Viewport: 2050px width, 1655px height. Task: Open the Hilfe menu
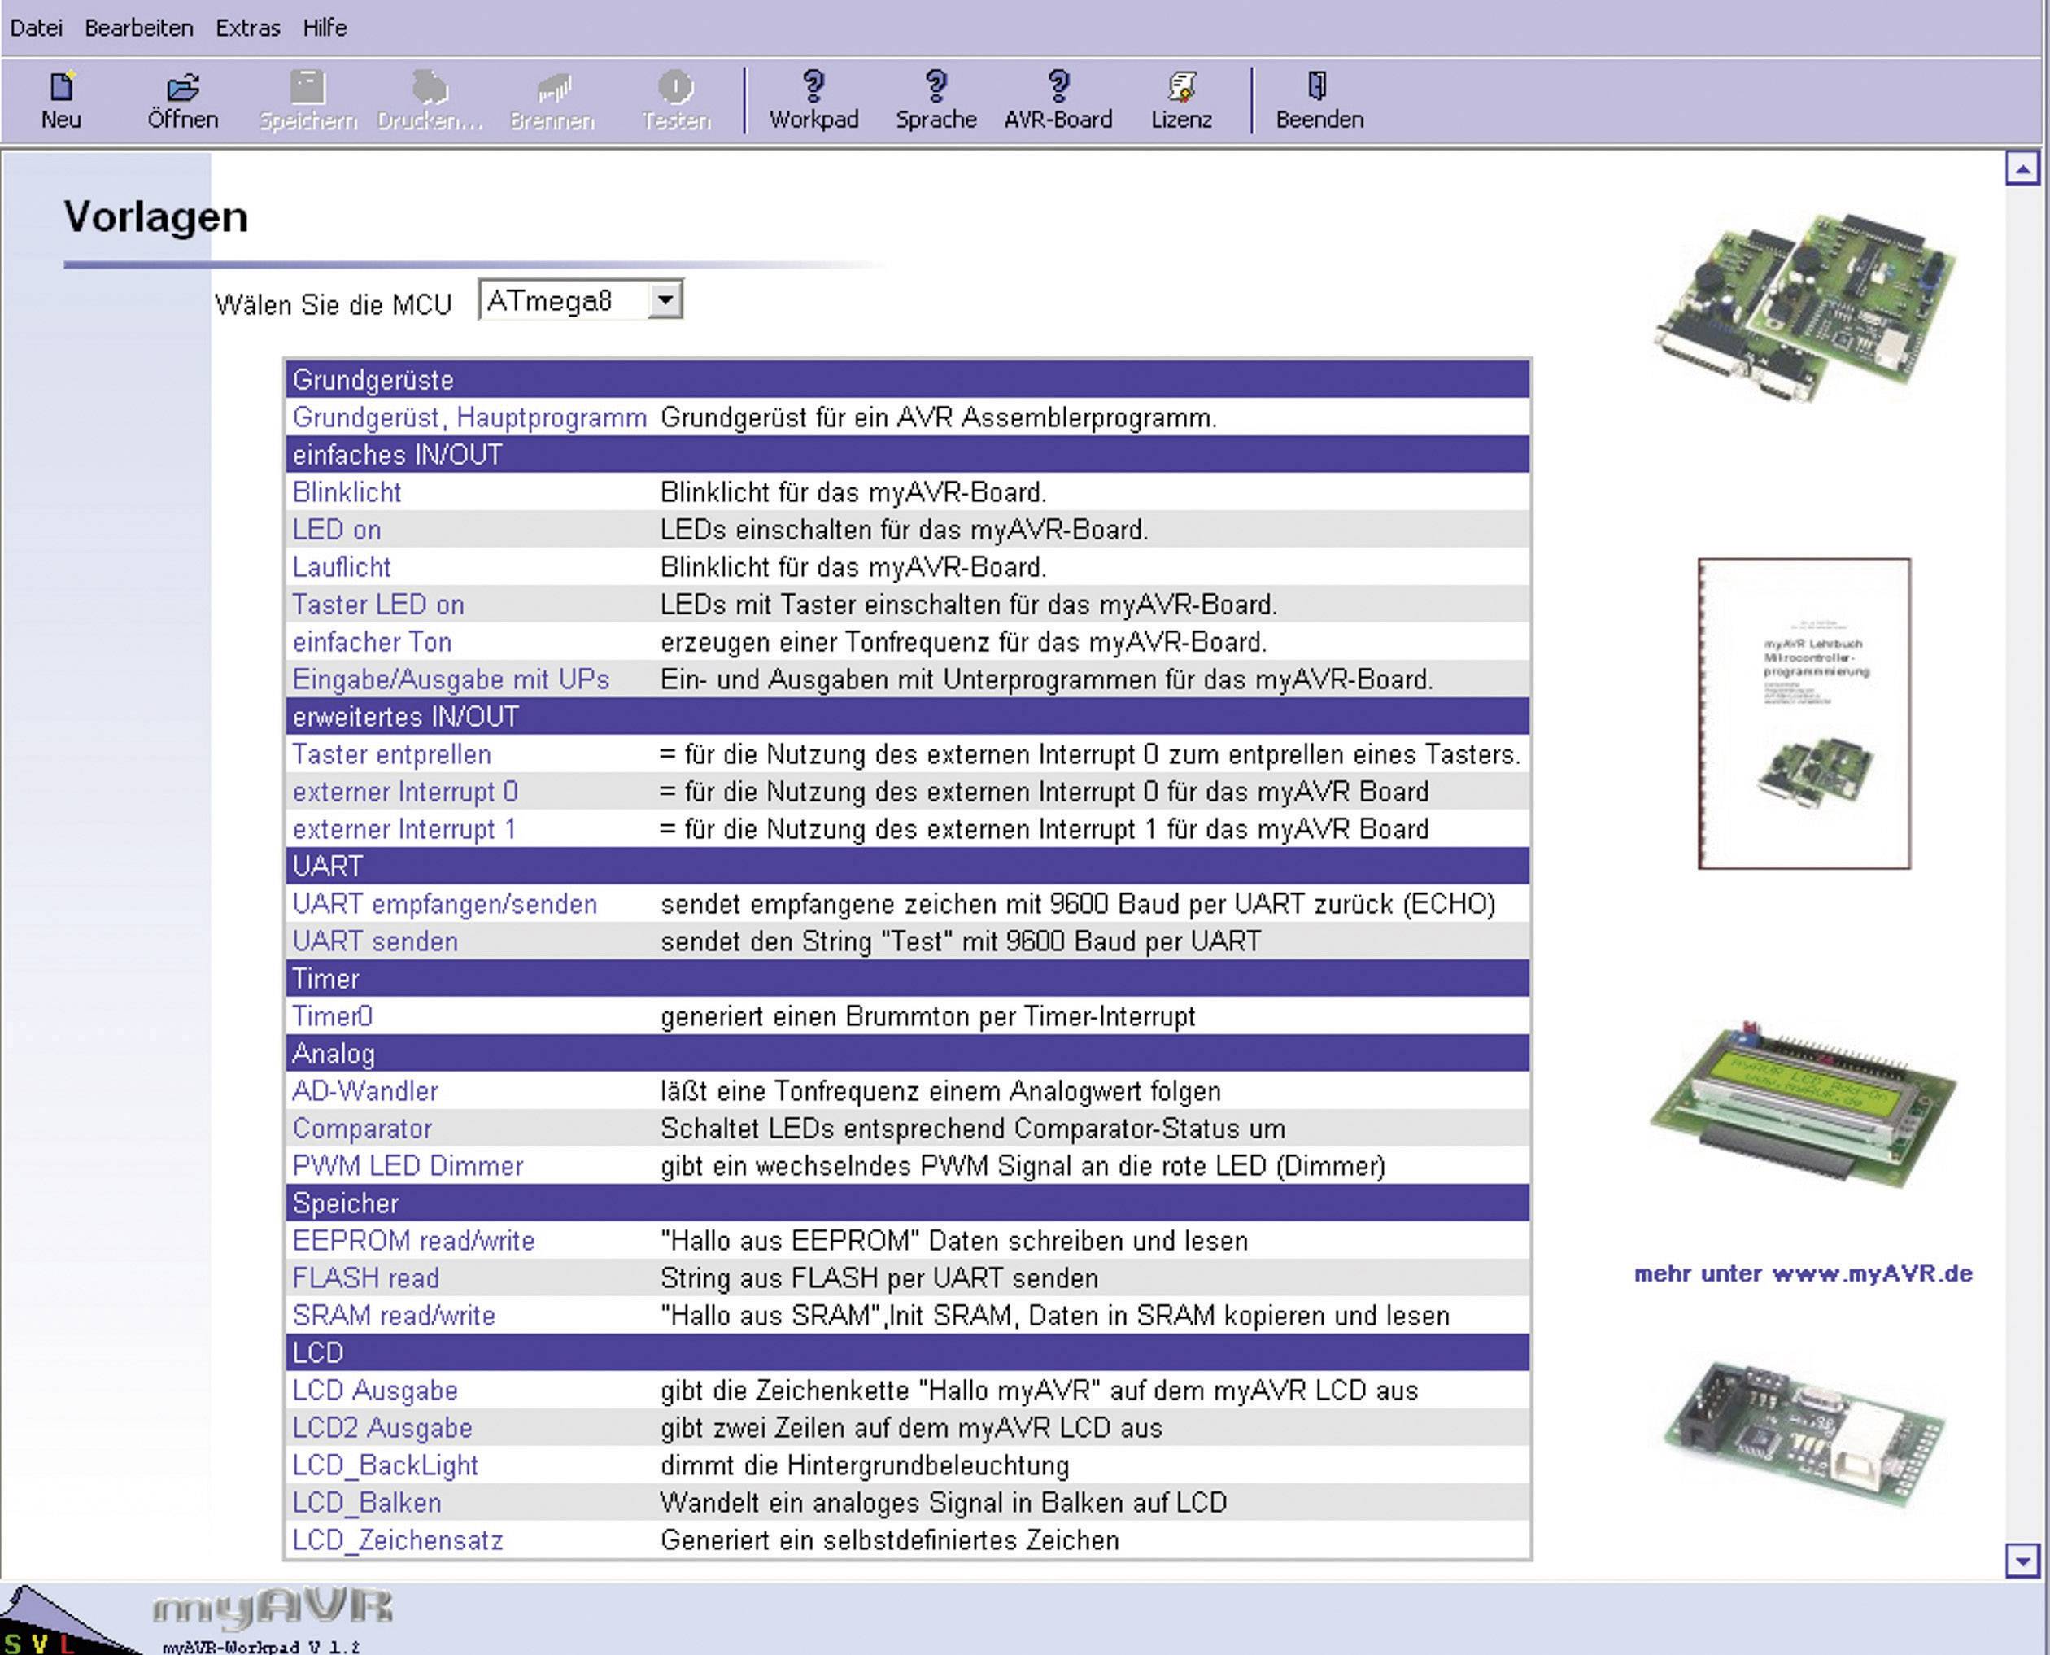pos(325,28)
